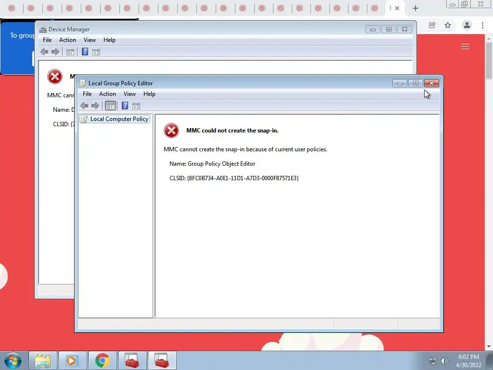493x370 pixels.
Task: Open Help menu in Local Group Policy Editor
Action: click(149, 94)
